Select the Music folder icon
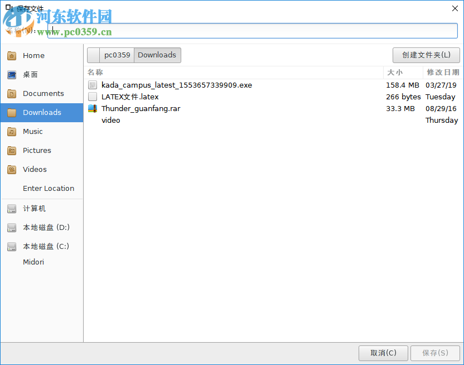 [12, 131]
